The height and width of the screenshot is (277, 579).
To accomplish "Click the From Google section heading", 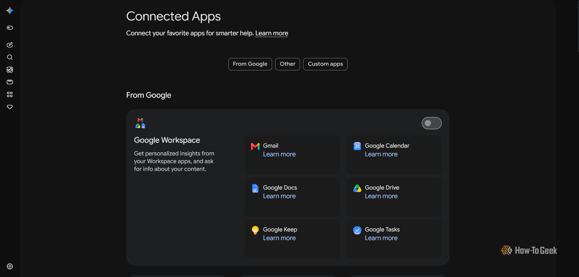I will tap(149, 95).
